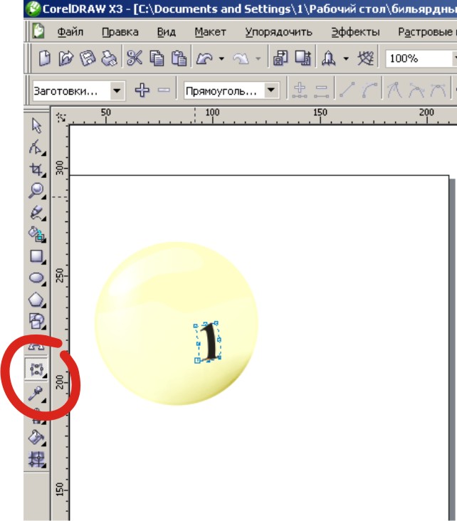Cut selection with scissors icon
Screen dimensions: 457x521
click(135, 58)
